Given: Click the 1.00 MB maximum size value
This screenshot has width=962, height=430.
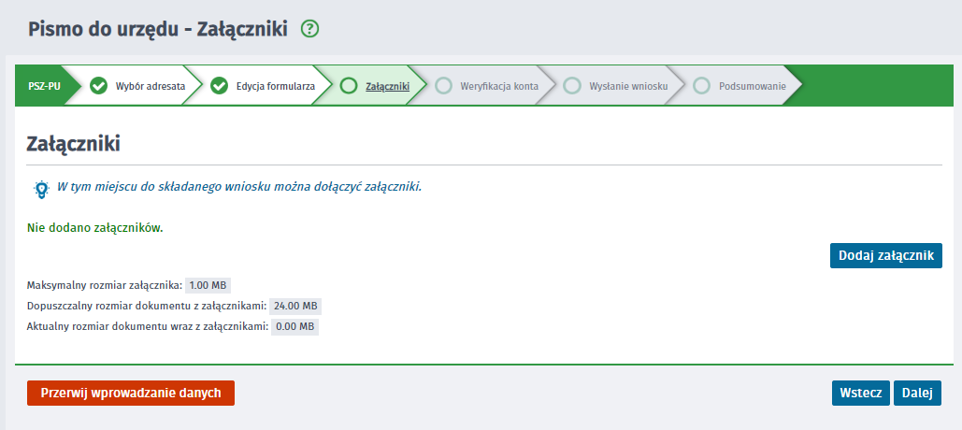Looking at the screenshot, I should (x=208, y=286).
